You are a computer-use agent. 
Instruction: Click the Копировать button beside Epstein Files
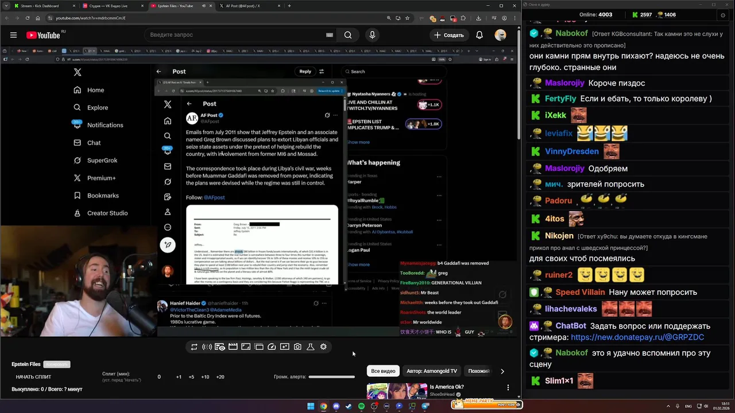57,364
